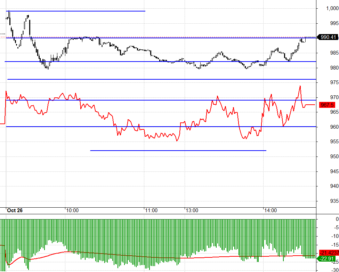The height and width of the screenshot is (272, 339).
Task: Click the 0 label on indicator axis
Action: click(337, 219)
